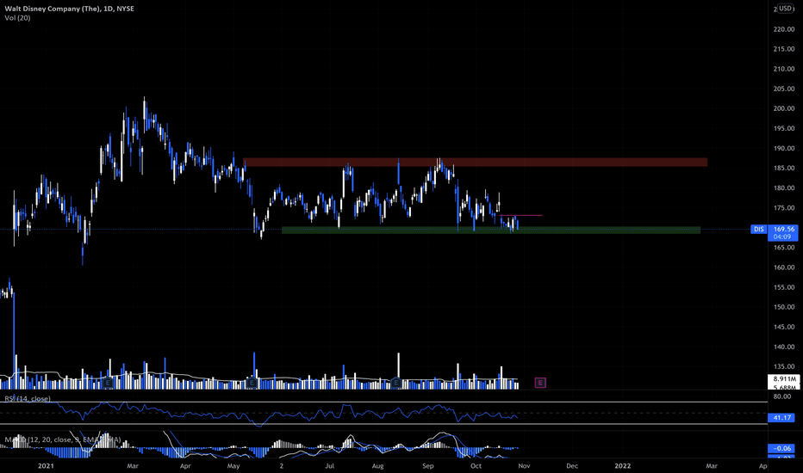Click the 41.17 RSI value label

pyautogui.click(x=782, y=418)
